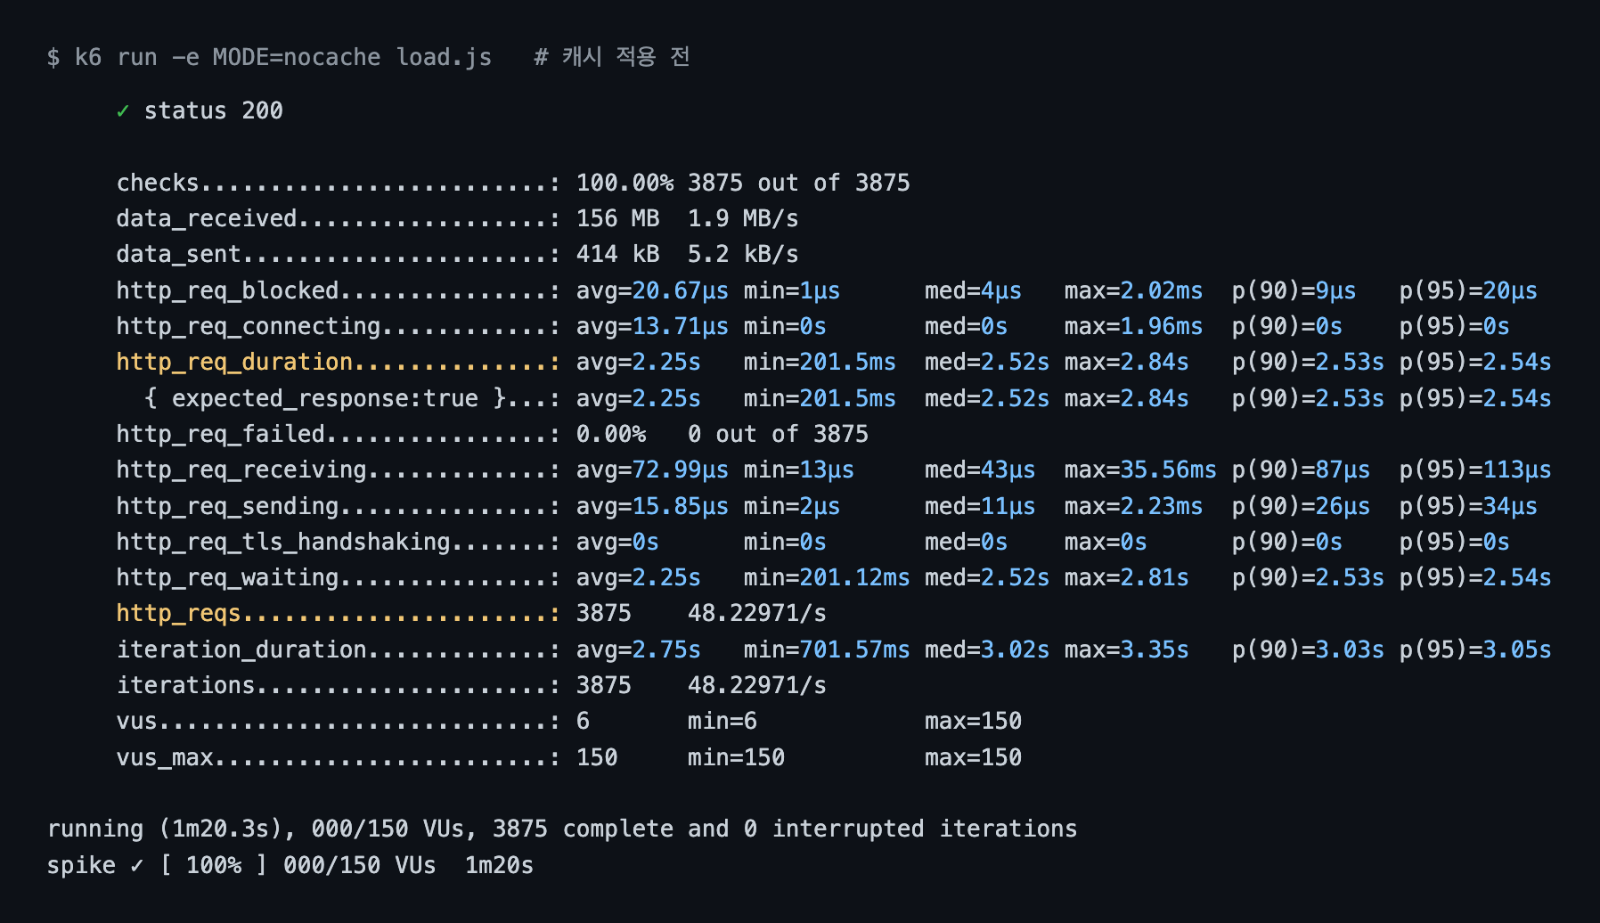Select the "min=201.12ms" value
The height and width of the screenshot is (923, 1600).
pyautogui.click(x=827, y=577)
